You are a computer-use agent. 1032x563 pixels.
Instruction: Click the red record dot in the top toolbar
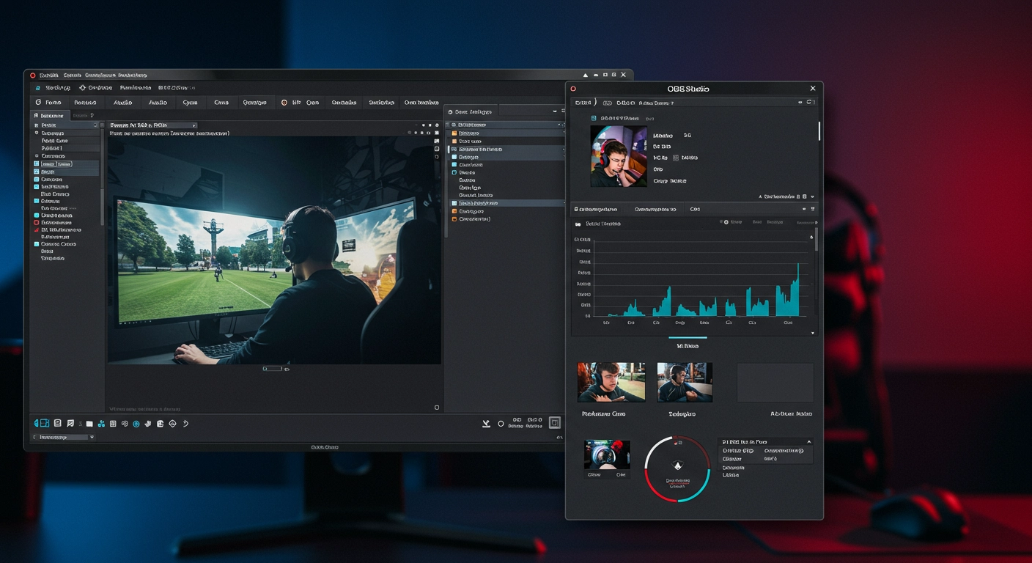coord(284,103)
